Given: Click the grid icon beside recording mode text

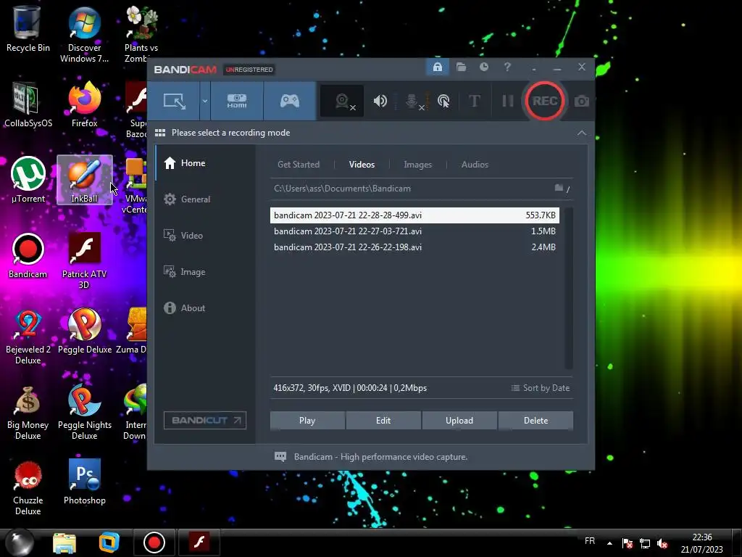Looking at the screenshot, I should coord(160,133).
